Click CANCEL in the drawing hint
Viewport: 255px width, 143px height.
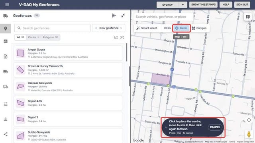[x=215, y=127]
